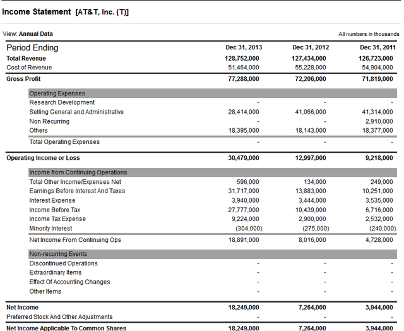Click Cost of Revenue value 54,904,000
The image size is (404, 331).
click(x=377, y=68)
